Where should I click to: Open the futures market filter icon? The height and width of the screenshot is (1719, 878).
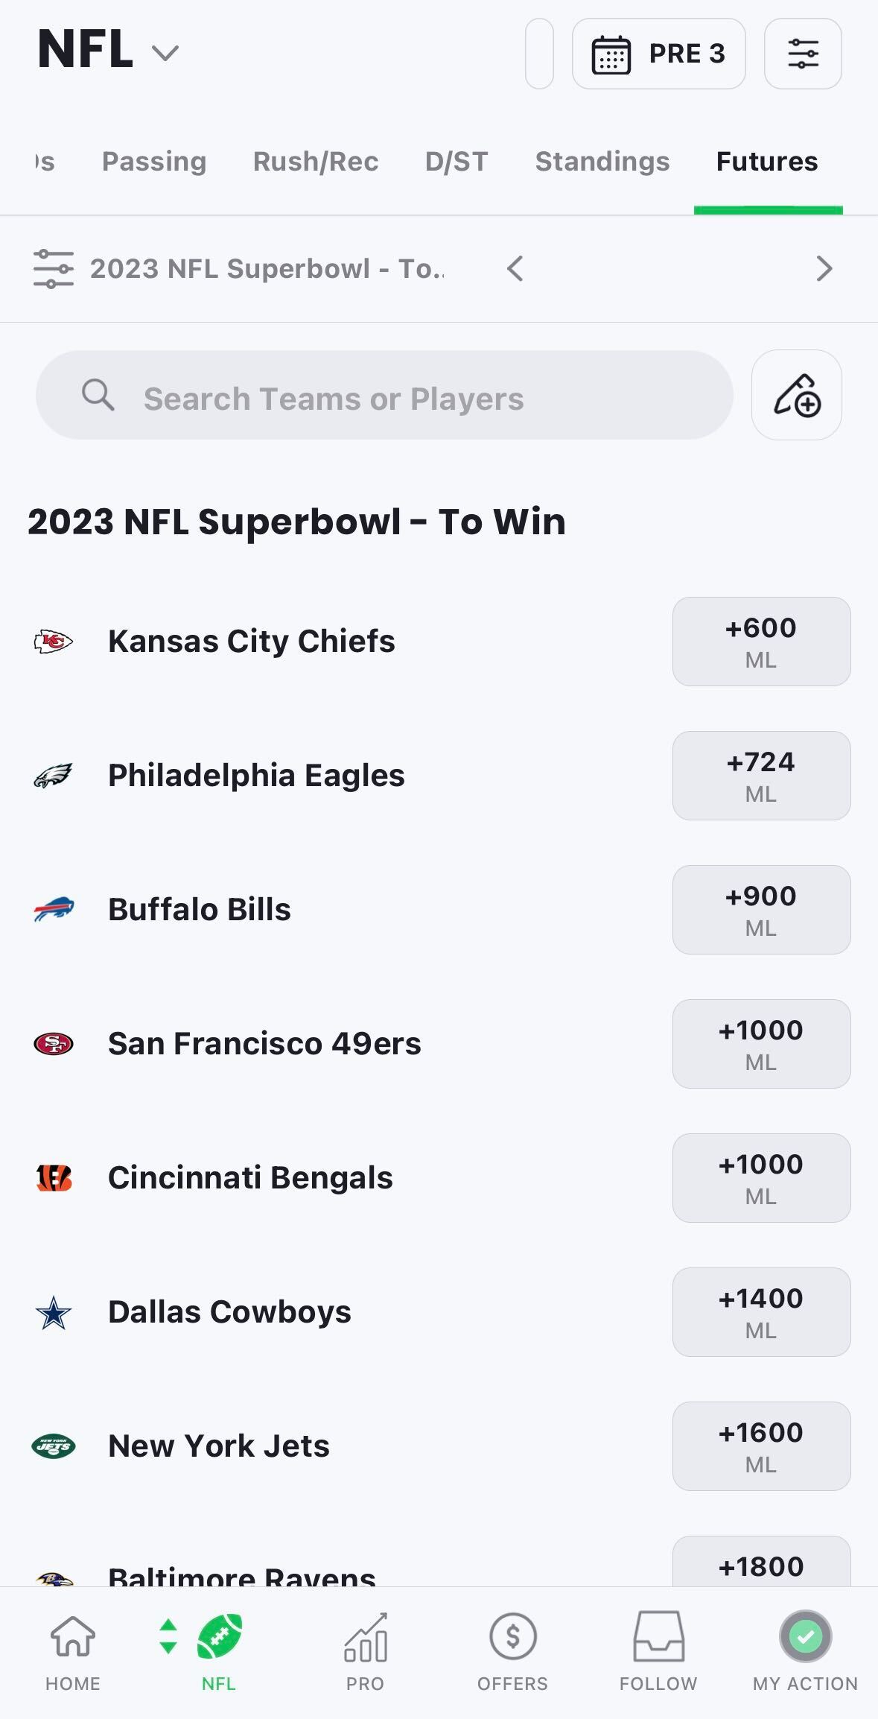click(x=54, y=269)
